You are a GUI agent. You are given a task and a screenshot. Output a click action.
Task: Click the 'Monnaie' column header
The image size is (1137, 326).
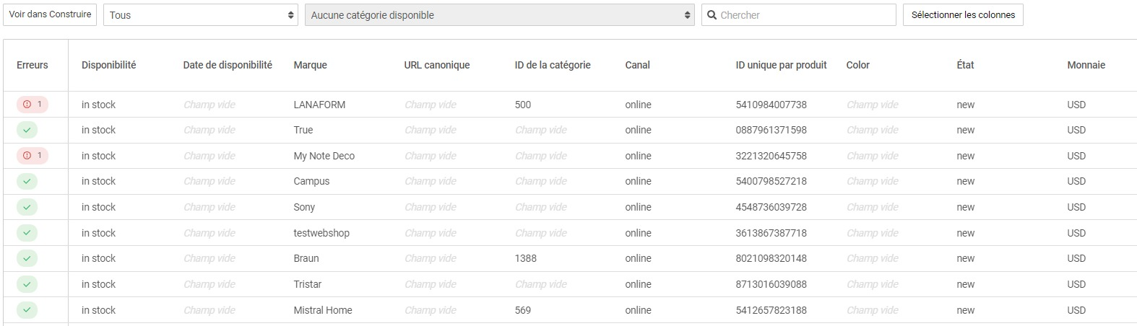pyautogui.click(x=1086, y=65)
